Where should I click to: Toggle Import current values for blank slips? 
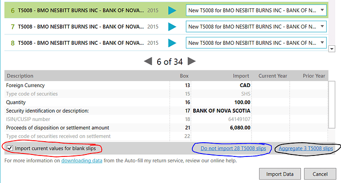pos(9,148)
